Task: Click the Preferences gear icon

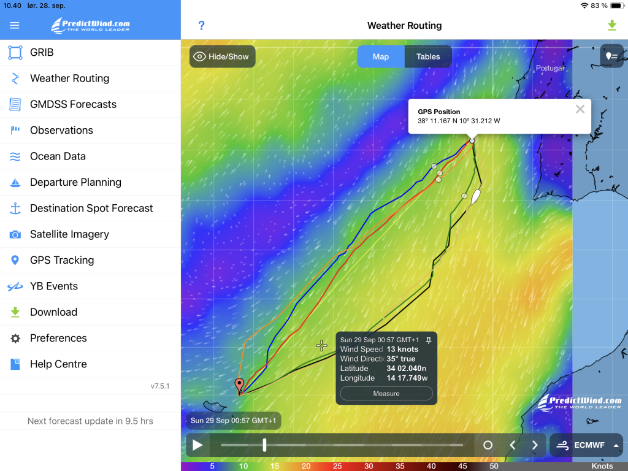Action: coord(15,339)
